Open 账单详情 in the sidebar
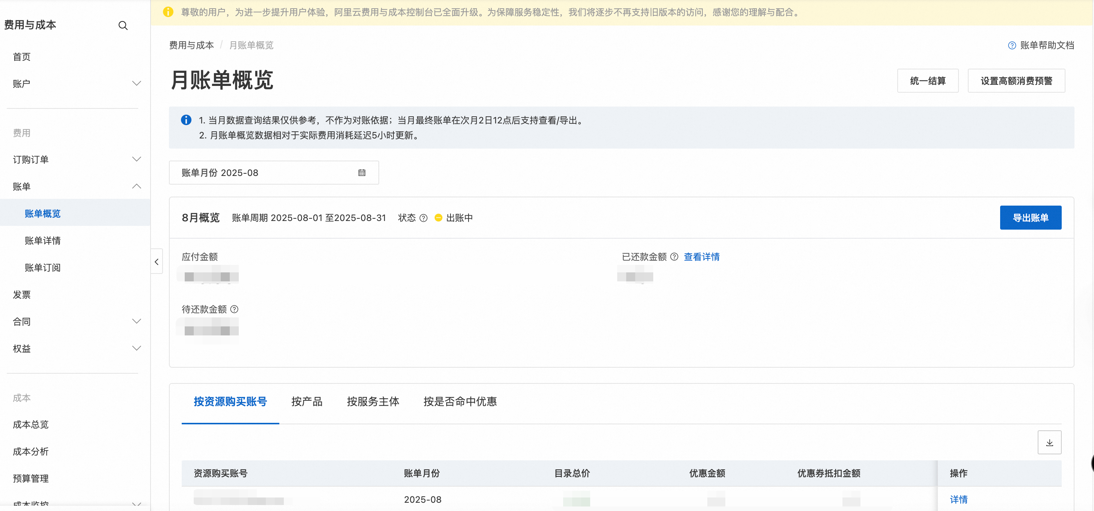The height and width of the screenshot is (511, 1094). pos(42,240)
